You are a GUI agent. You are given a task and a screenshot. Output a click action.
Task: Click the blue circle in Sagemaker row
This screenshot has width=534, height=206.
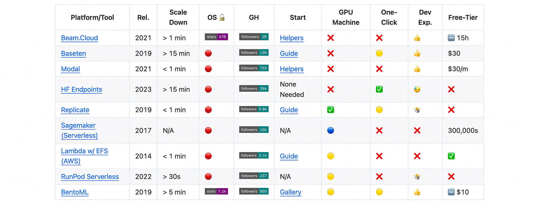coord(331,130)
